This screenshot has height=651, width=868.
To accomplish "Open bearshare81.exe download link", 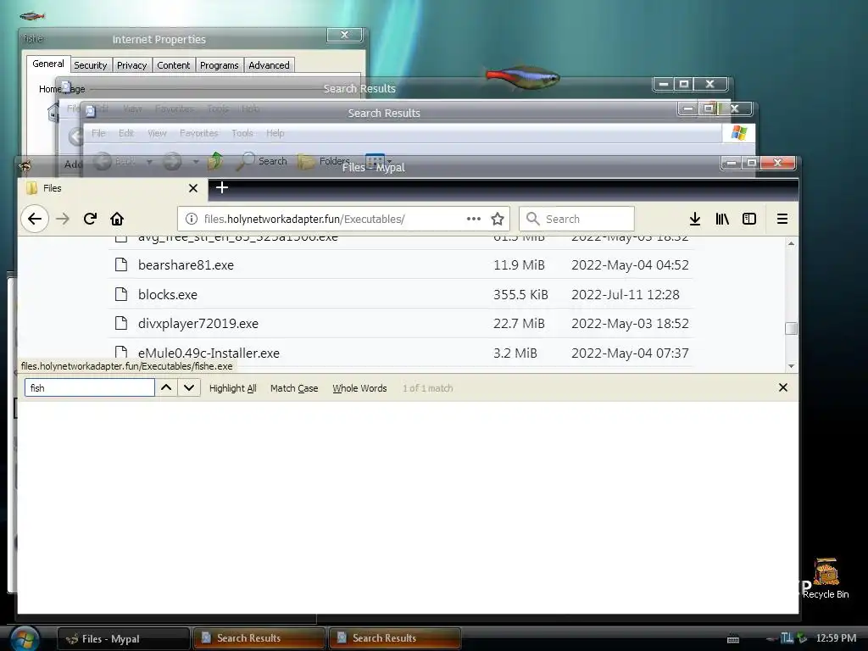I will [186, 265].
